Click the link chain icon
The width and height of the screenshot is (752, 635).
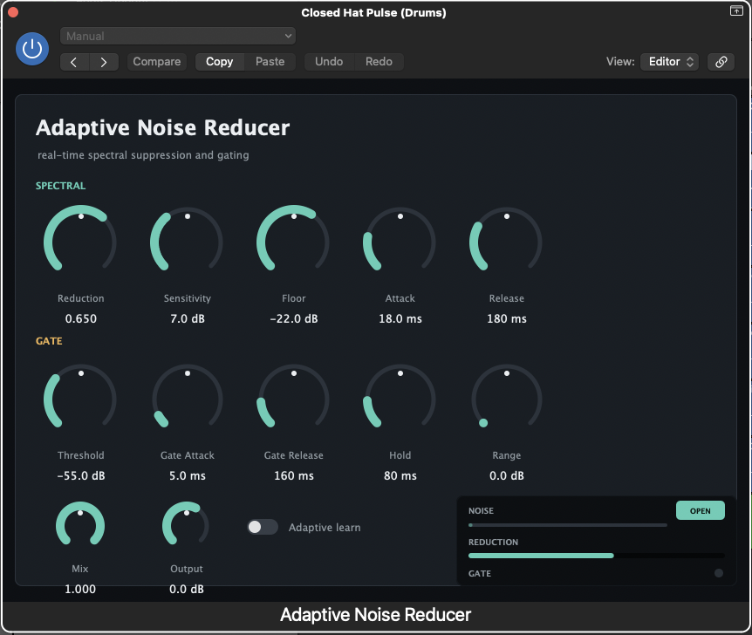pos(721,62)
